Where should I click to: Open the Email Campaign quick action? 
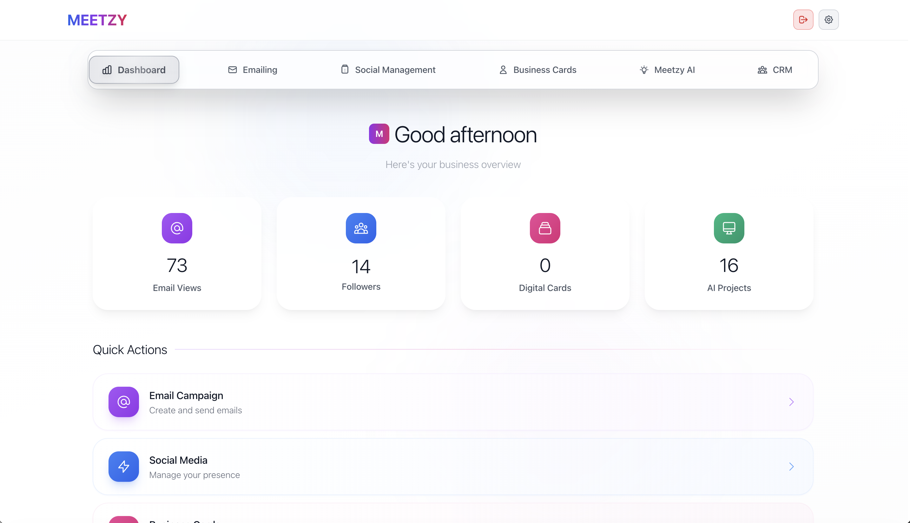(x=452, y=402)
